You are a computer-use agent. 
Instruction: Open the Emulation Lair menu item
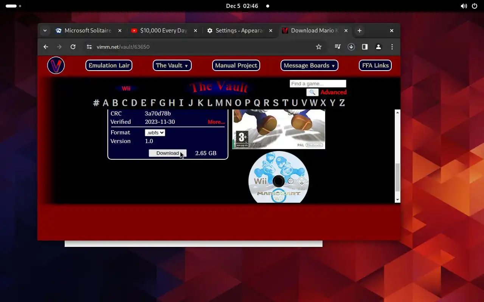[x=109, y=65]
